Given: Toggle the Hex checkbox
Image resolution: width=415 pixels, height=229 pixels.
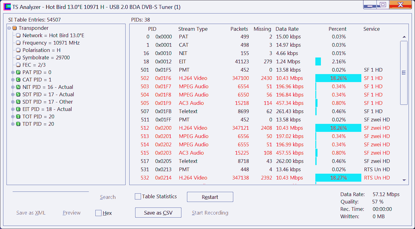Looking at the screenshot, I should [x=98, y=213].
